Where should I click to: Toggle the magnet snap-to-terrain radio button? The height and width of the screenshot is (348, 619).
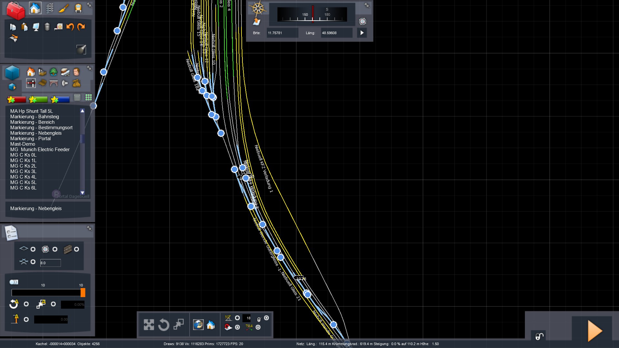pyautogui.click(x=237, y=327)
